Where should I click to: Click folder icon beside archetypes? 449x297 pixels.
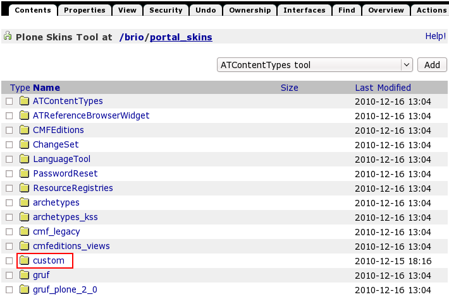pos(24,202)
